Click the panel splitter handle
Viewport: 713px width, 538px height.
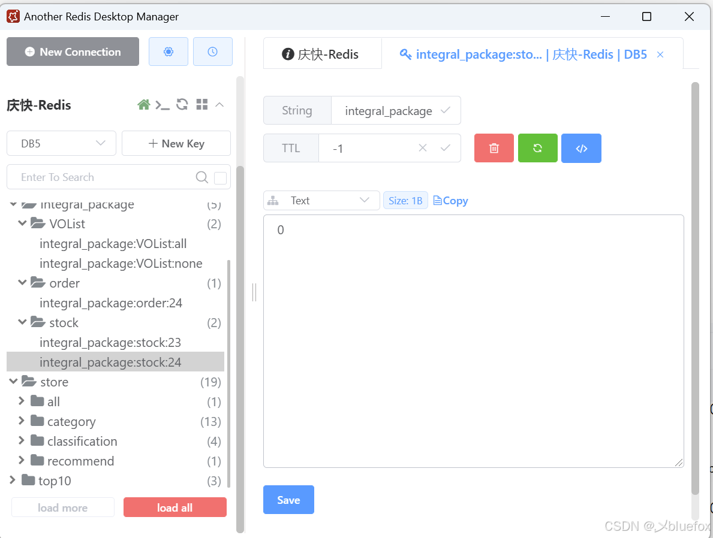(x=254, y=292)
